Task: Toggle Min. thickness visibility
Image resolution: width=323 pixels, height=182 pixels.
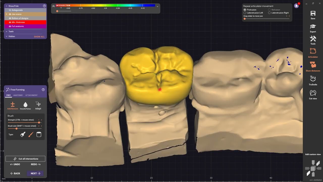Action: pos(10,22)
